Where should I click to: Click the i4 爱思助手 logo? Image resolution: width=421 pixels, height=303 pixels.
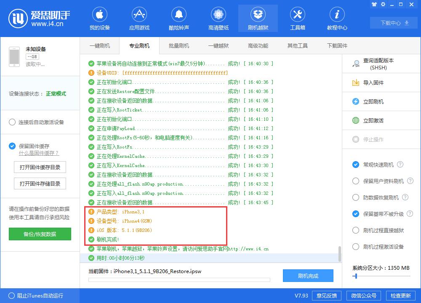click(x=39, y=18)
